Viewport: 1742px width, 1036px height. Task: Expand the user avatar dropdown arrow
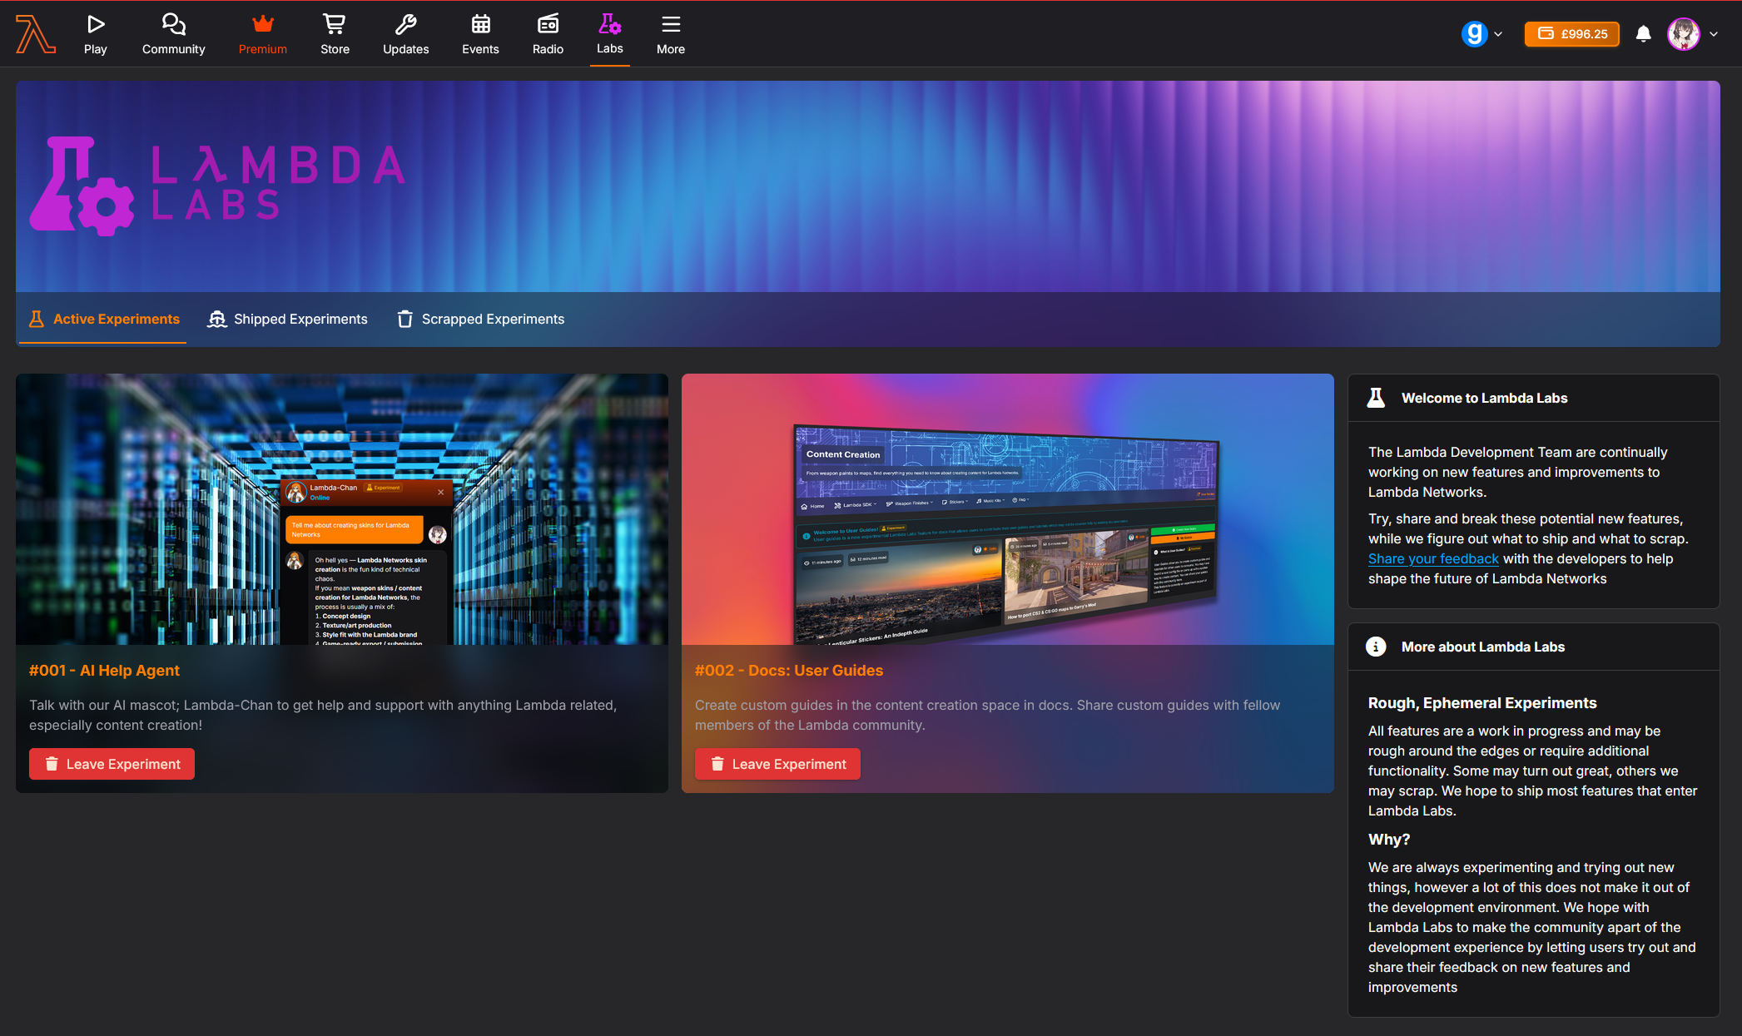click(x=1714, y=34)
